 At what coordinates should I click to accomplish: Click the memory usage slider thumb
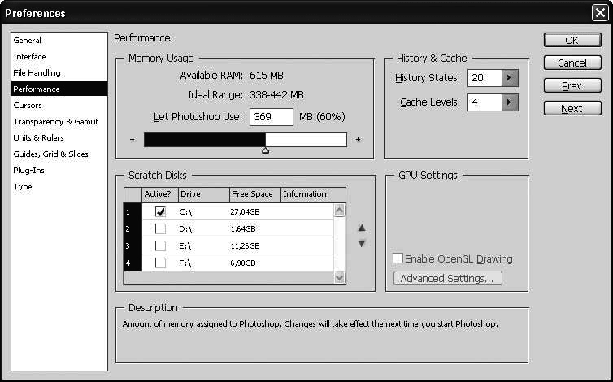coord(266,150)
